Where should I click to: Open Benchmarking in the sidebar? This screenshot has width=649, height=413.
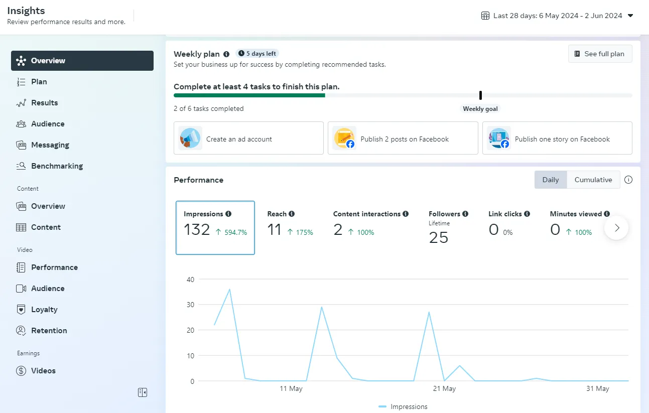57,166
